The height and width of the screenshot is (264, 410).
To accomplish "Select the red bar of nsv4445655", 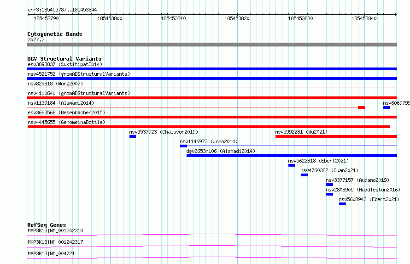I will tap(209, 127).
